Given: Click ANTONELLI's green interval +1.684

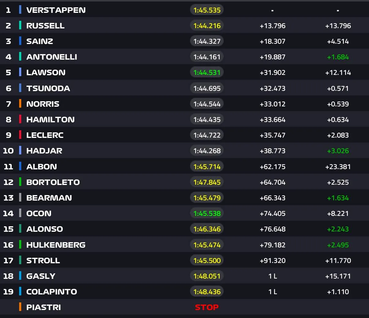Looking at the screenshot, I should point(338,57).
